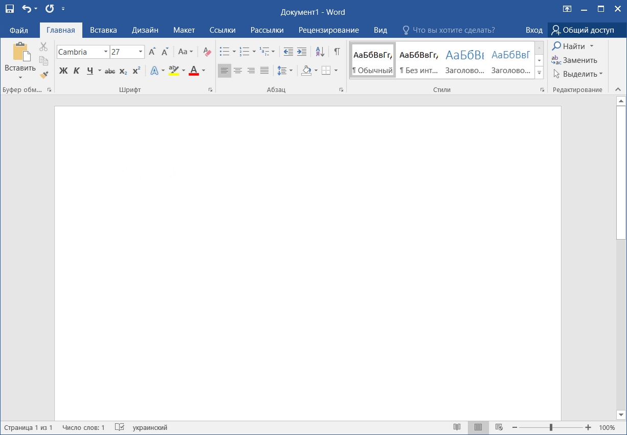Select the strikethrough text icon
This screenshot has height=435, width=627.
pos(110,70)
